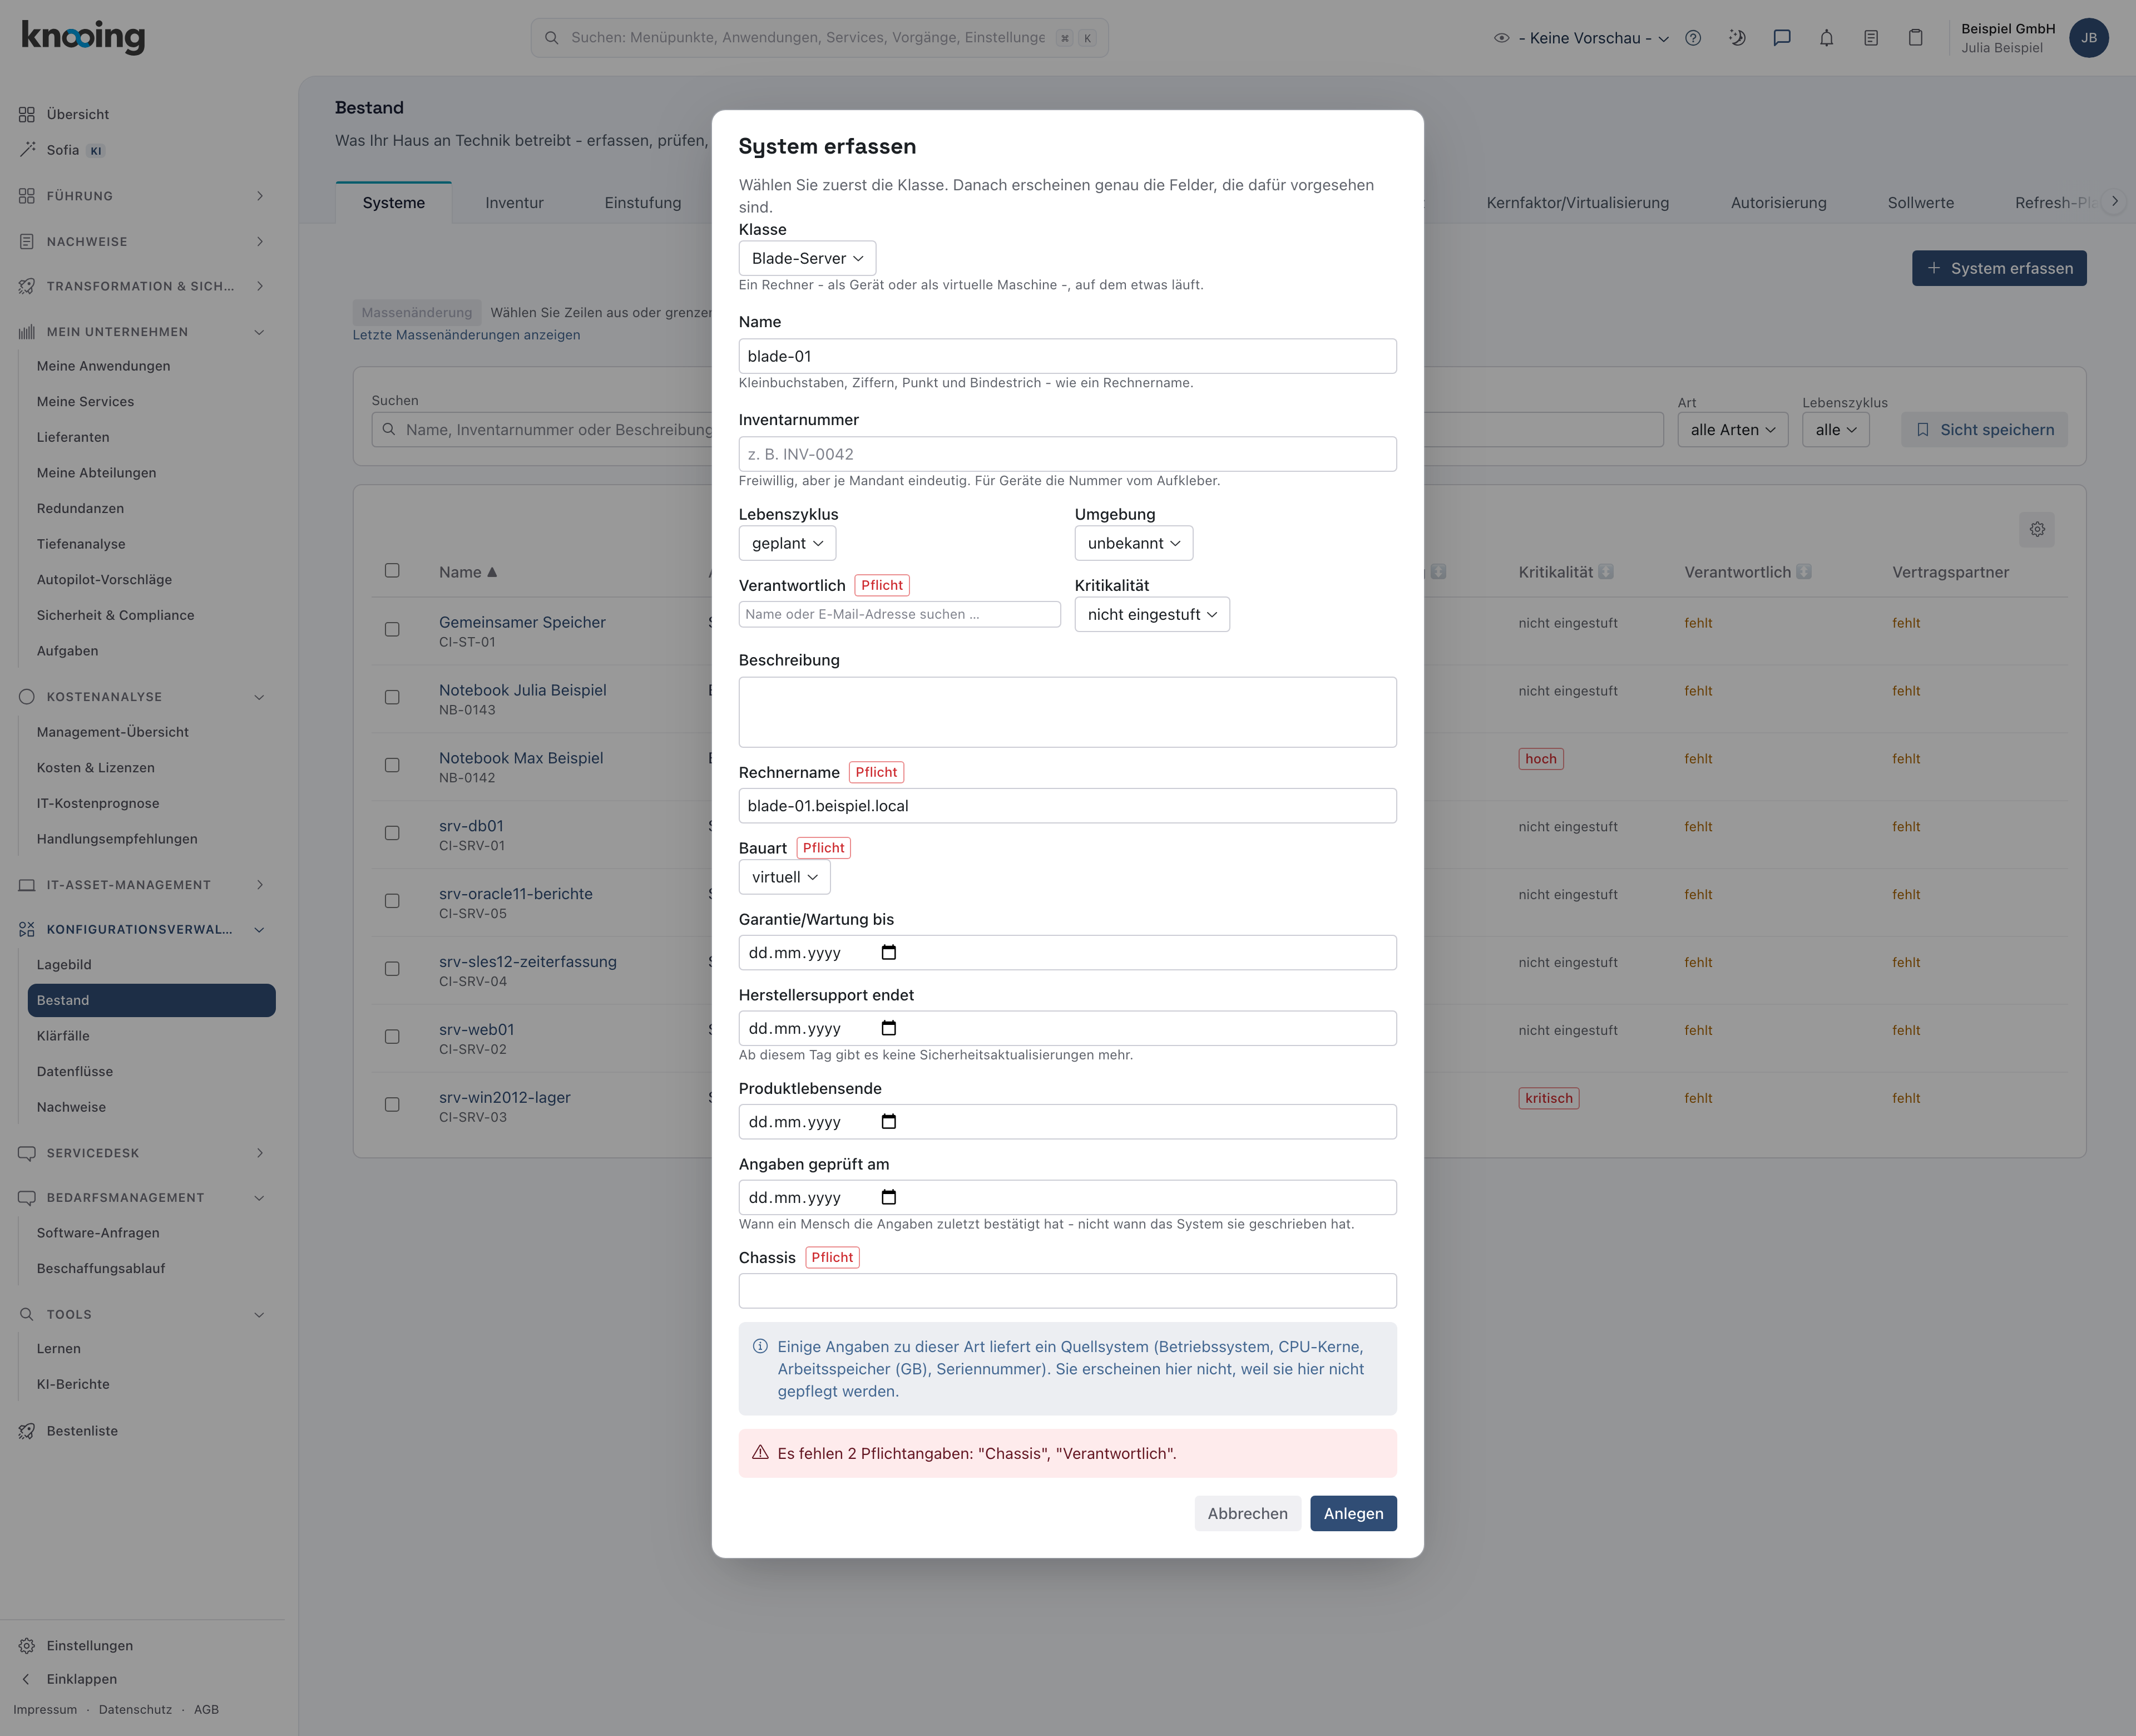Viewport: 2136px width, 1736px height.
Task: Click Kritikalität column info icon
Action: coord(1605,572)
